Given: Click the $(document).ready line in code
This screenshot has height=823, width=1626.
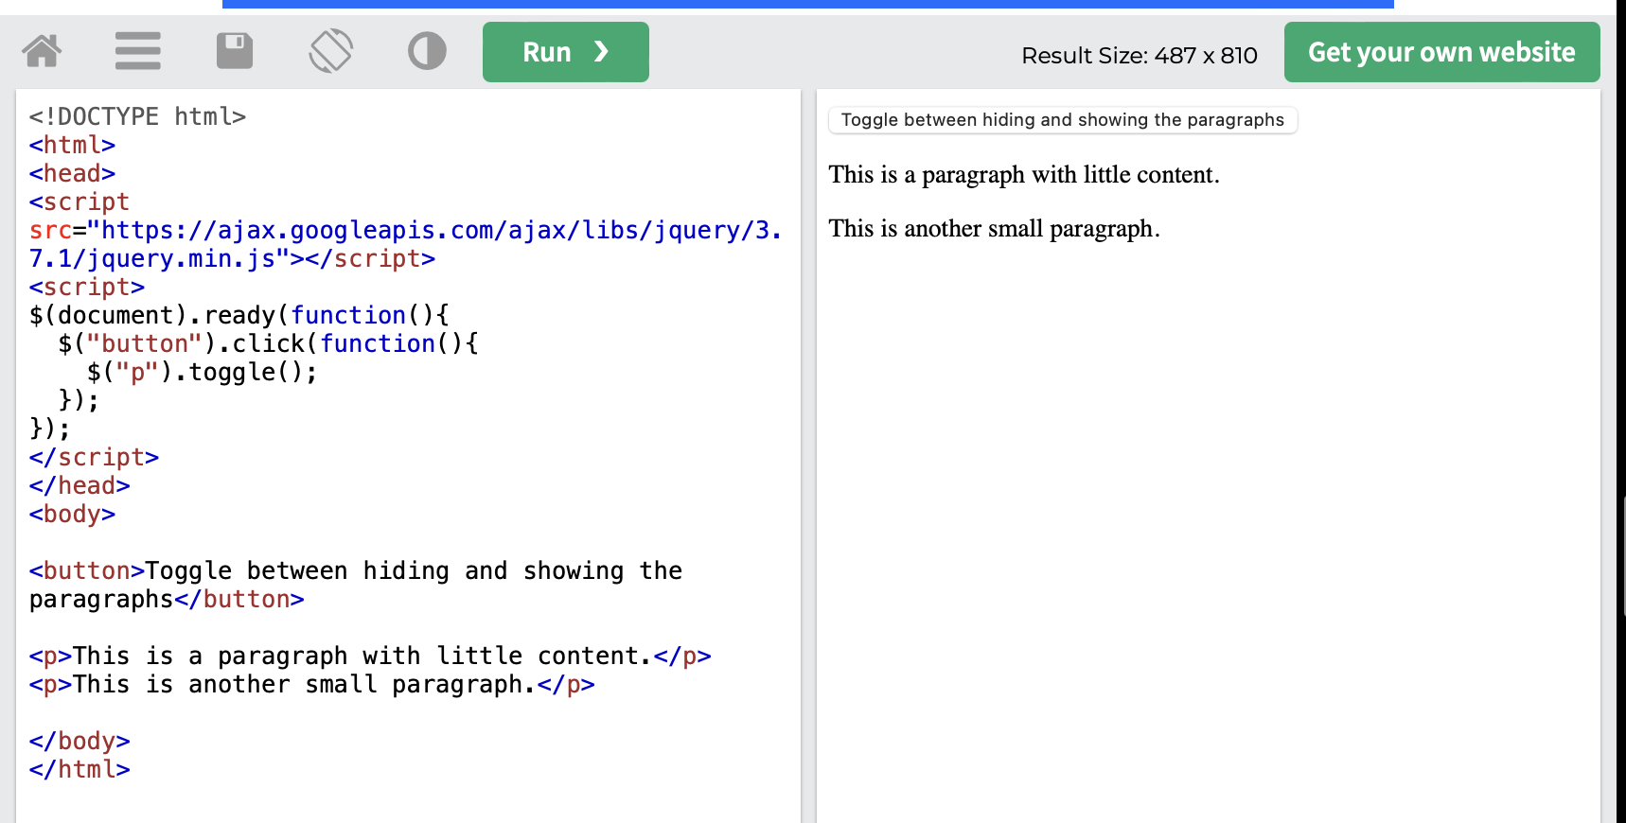Looking at the screenshot, I should [x=239, y=315].
